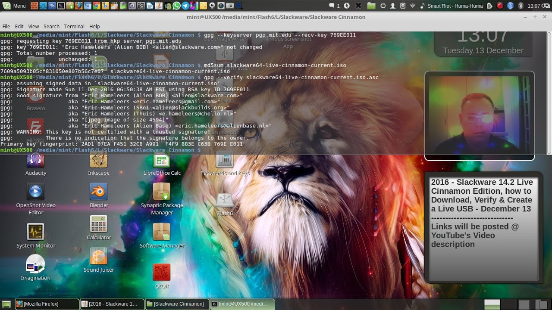This screenshot has height=310, width=552.
Task: Click Passwords and Keys desktop icon
Action: (x=225, y=164)
